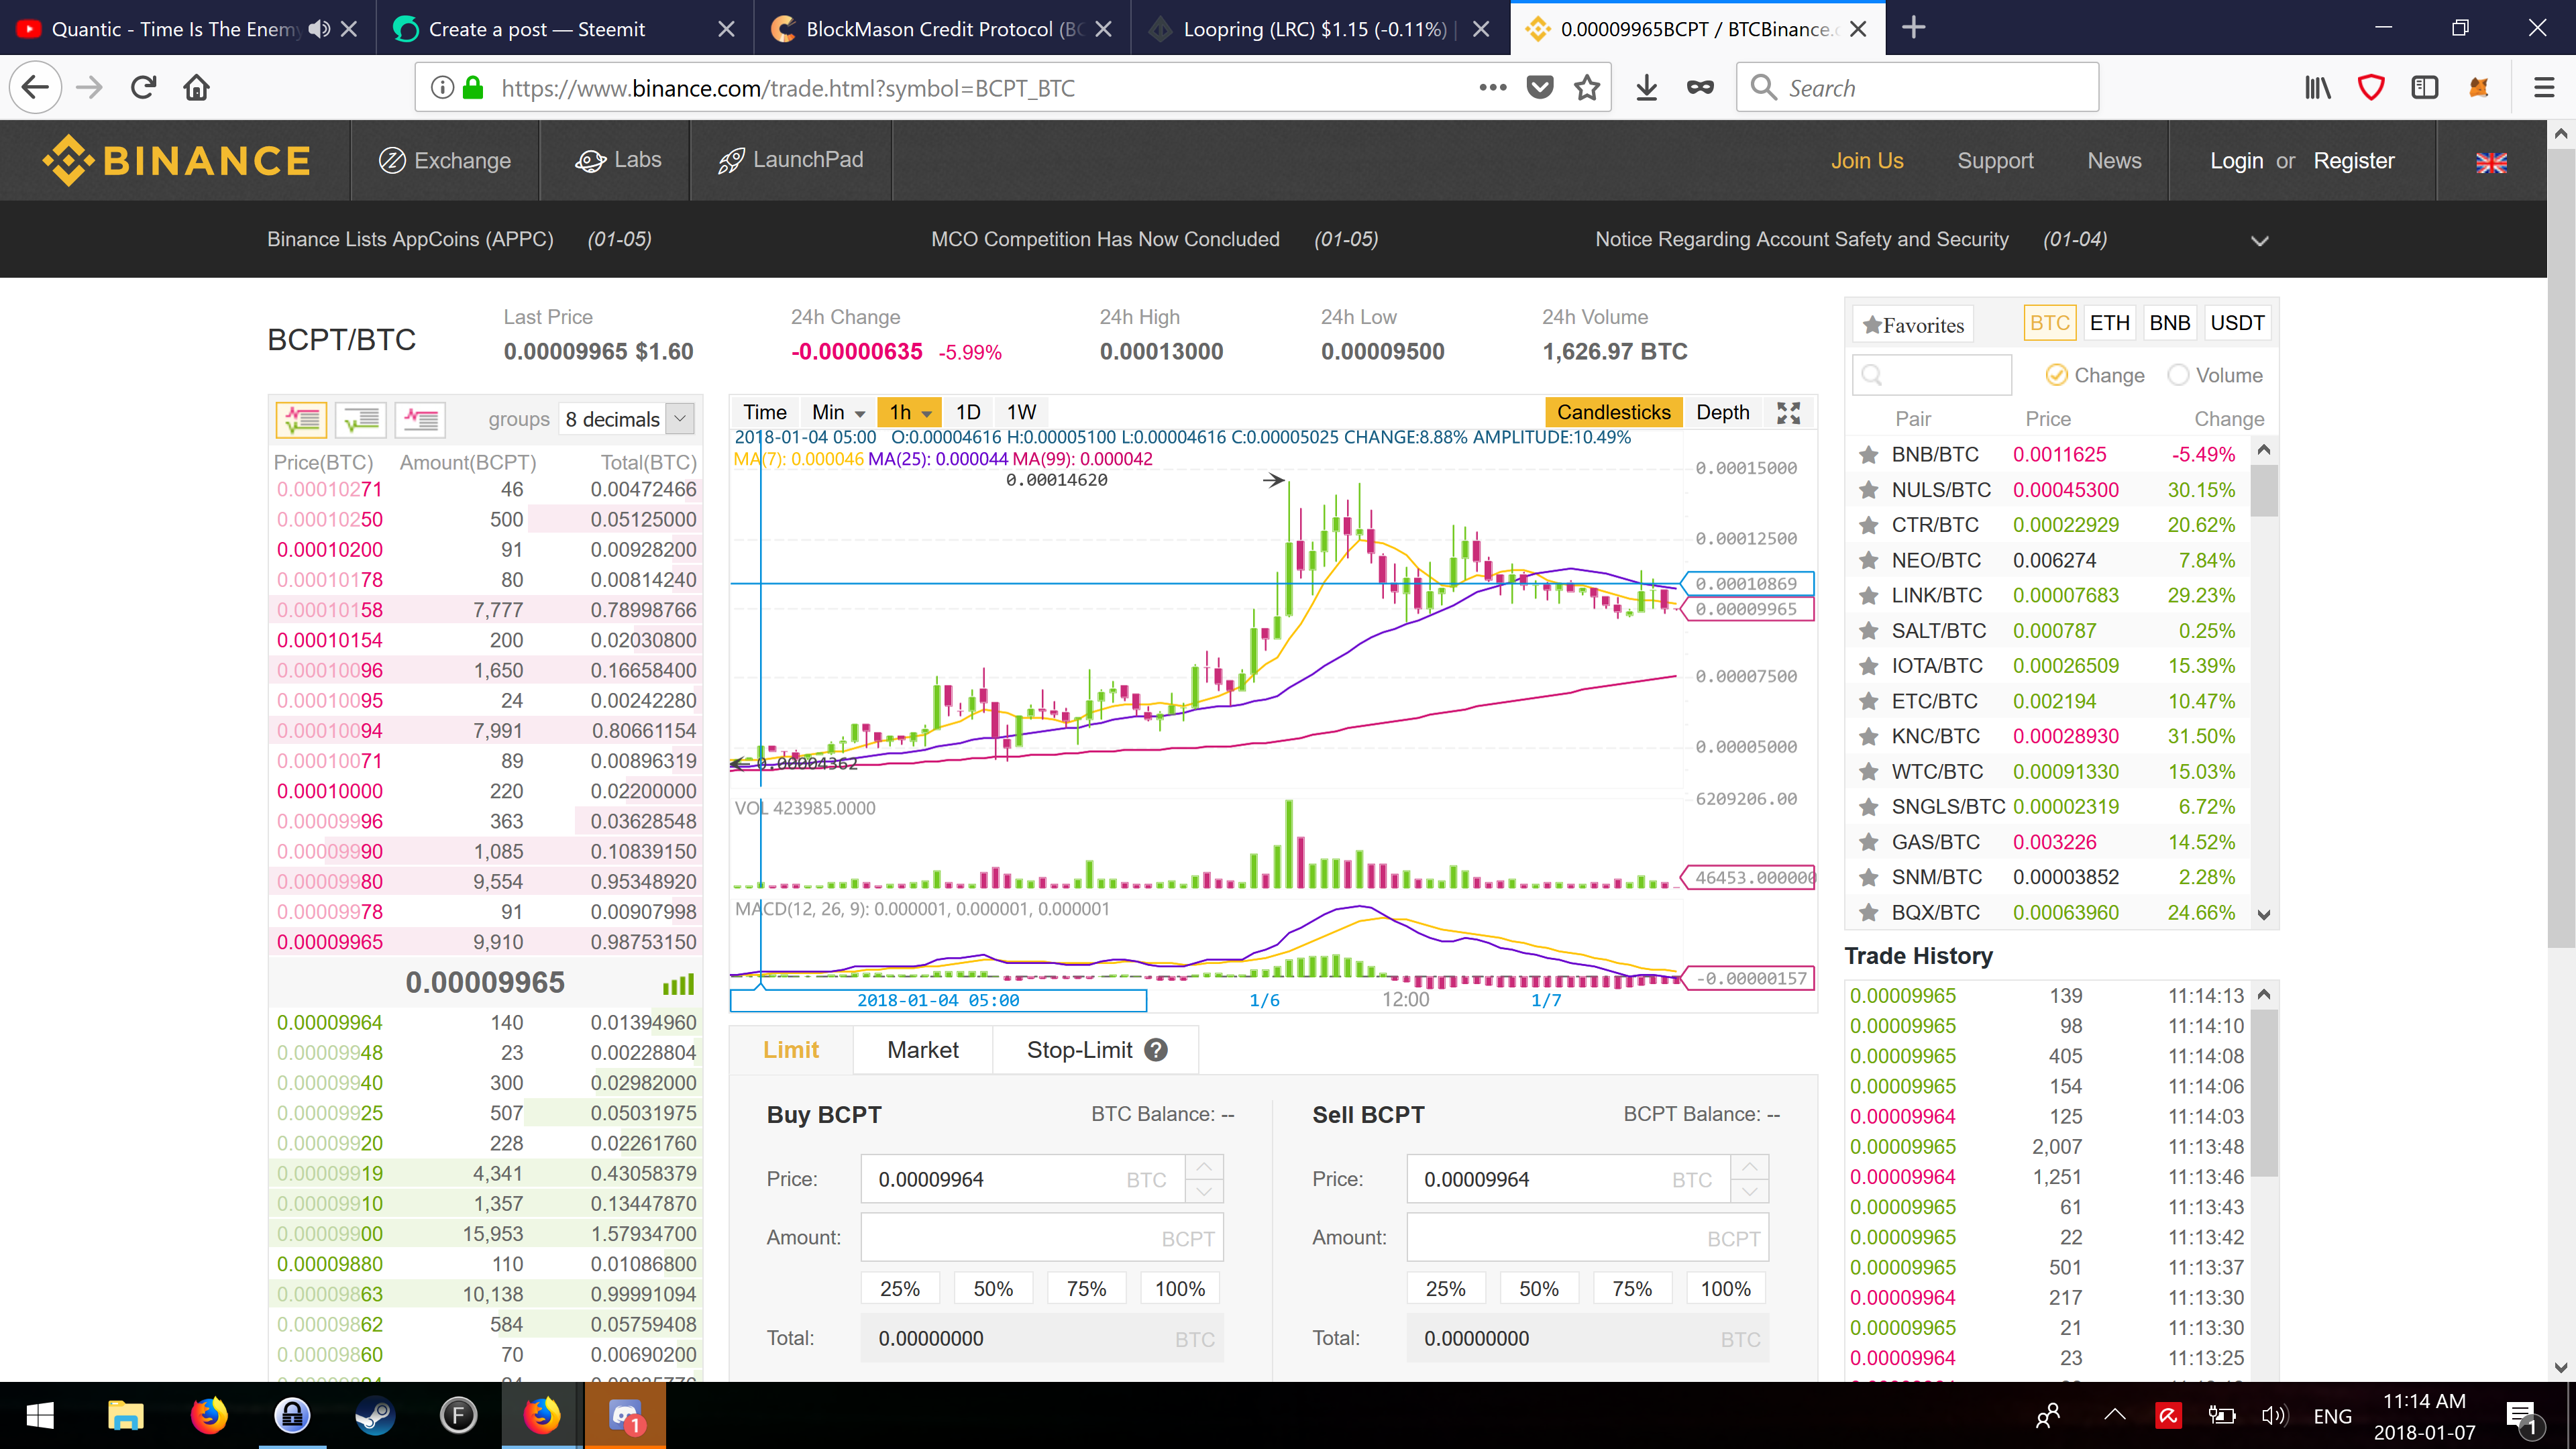The image size is (2576, 1449).
Task: Click the Binance logo
Action: click(x=176, y=161)
